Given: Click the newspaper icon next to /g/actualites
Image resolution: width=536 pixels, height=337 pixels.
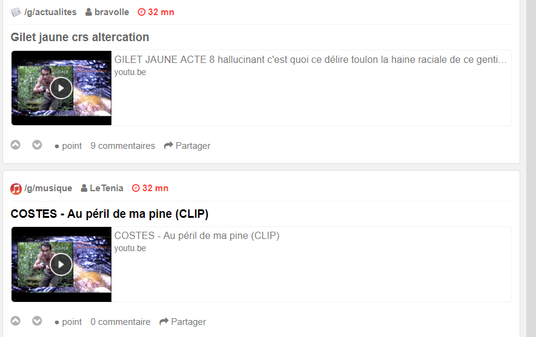Looking at the screenshot, I should pos(16,12).
